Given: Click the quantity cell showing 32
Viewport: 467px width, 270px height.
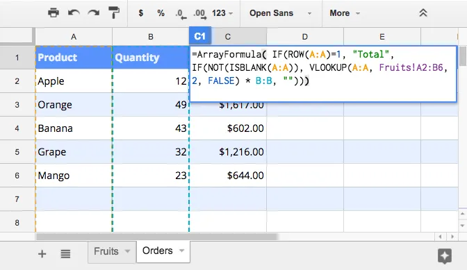Looking at the screenshot, I should (x=151, y=152).
